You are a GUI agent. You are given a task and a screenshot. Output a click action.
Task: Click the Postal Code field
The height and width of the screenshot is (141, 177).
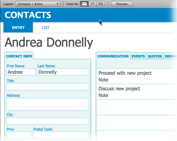pyautogui.click(x=61, y=135)
